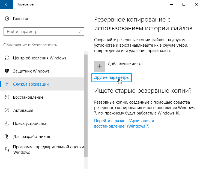Click the Активация checkmark circle icon

coord(7,110)
